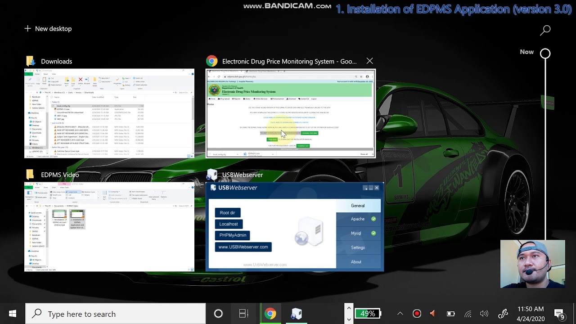
Task: Add a New desktop in Task View
Action: 48,29
